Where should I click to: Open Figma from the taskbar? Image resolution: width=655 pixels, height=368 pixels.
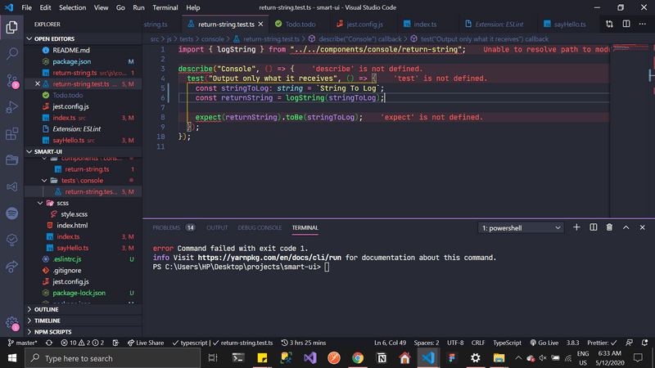452,358
